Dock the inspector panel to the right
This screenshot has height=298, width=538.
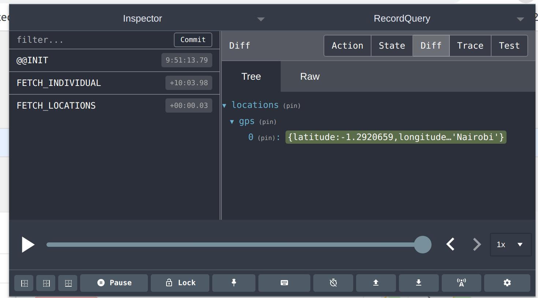[x=46, y=283]
